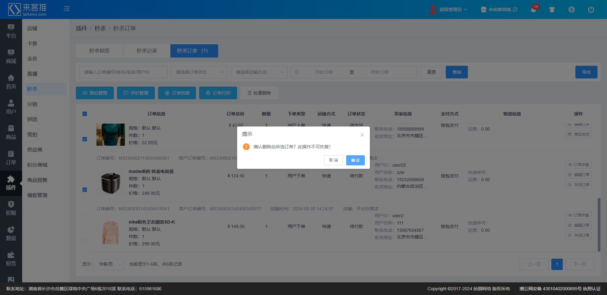This screenshot has width=607, height=295.
Task: Cancel deletion with 取消 button
Action: [x=333, y=160]
